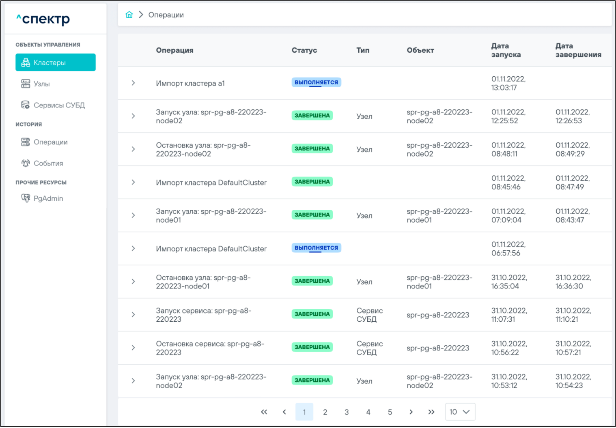Expand the Запуск сервиса spr-pg-a8-220223 row
The image size is (616, 428).
pyautogui.click(x=133, y=314)
